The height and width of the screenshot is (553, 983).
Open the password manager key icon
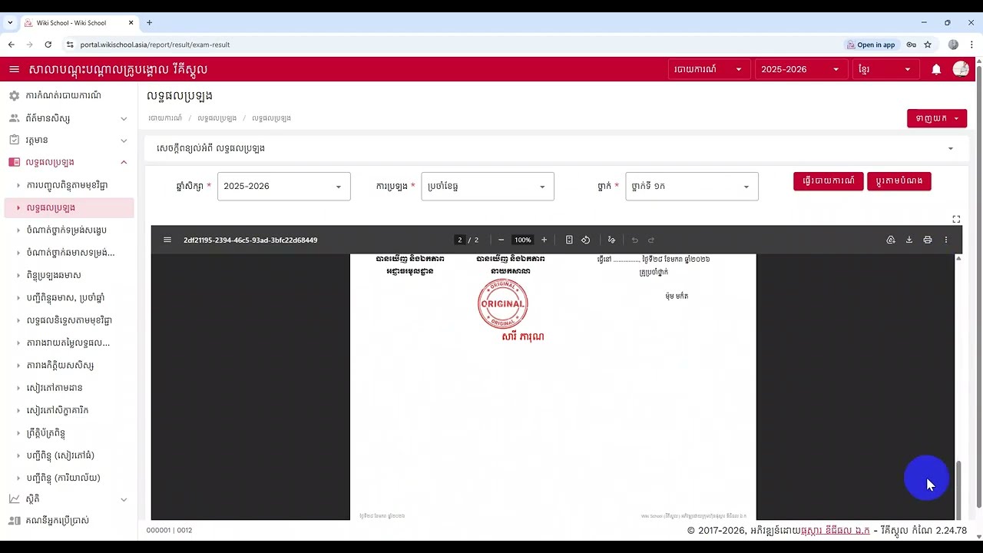click(x=911, y=45)
